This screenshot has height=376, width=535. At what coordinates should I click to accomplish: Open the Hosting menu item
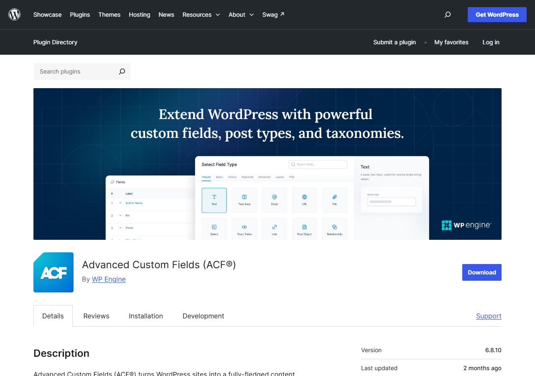tap(140, 15)
